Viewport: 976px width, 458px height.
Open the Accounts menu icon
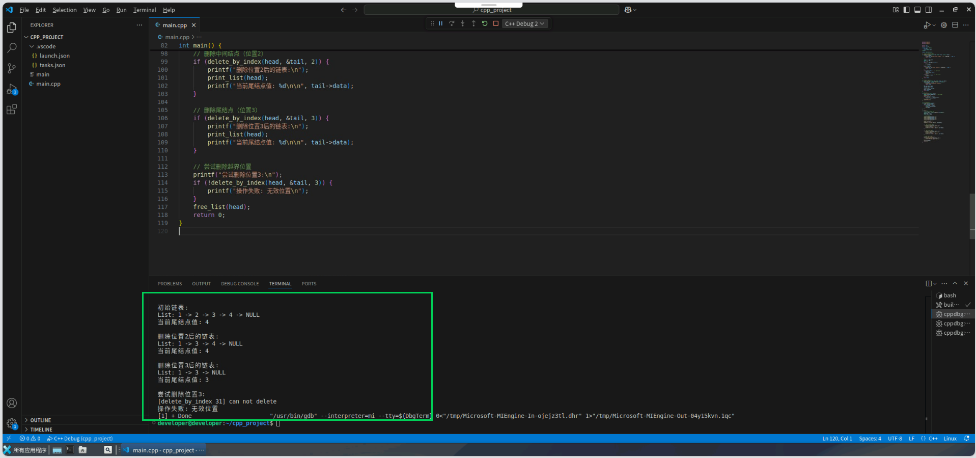point(12,403)
